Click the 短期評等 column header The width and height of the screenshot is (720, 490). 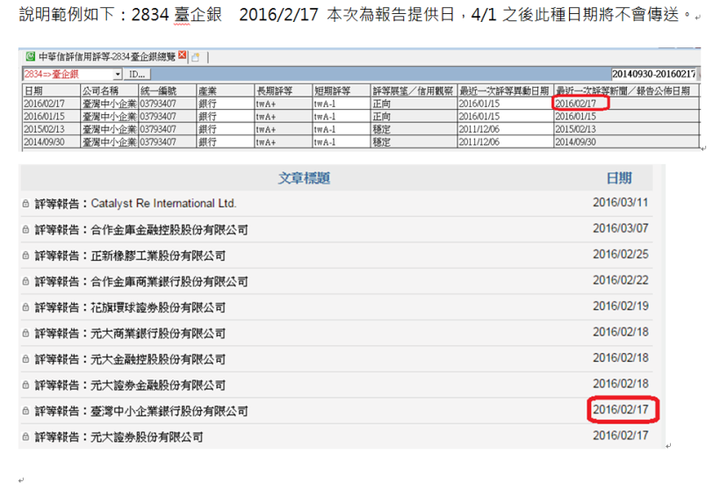(x=342, y=90)
